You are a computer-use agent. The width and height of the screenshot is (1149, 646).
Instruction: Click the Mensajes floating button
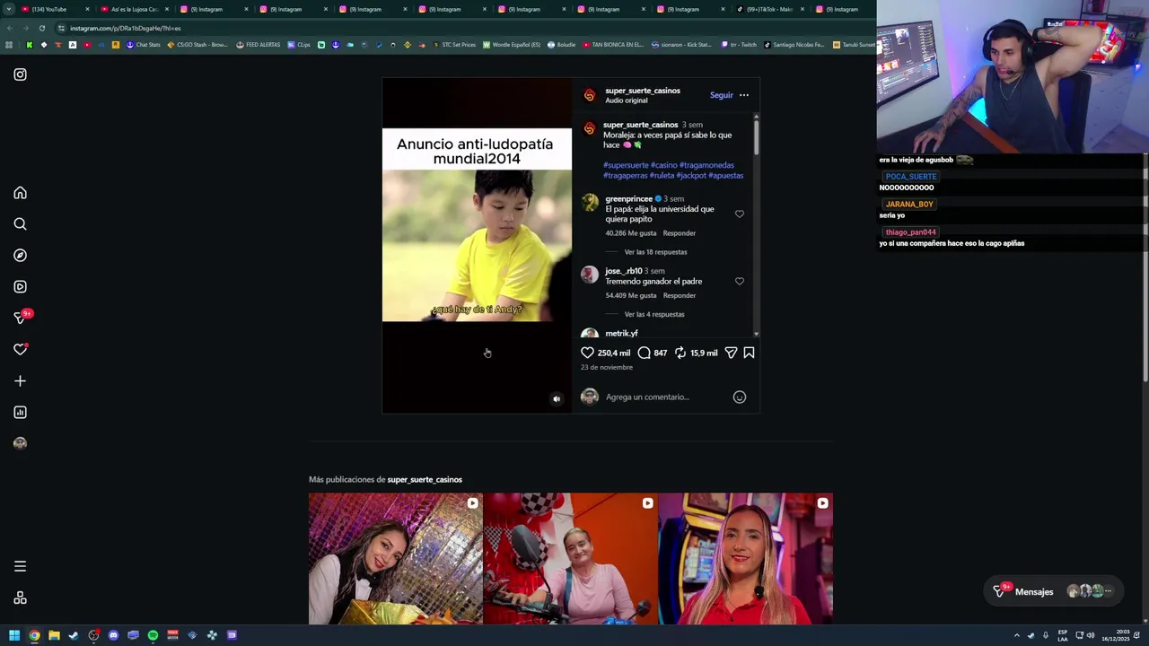pos(1053,591)
